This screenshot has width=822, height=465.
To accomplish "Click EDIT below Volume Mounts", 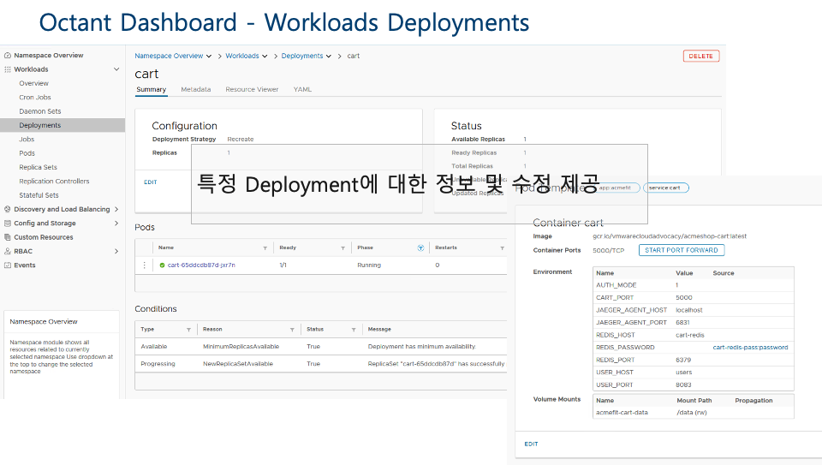I will pos(531,444).
